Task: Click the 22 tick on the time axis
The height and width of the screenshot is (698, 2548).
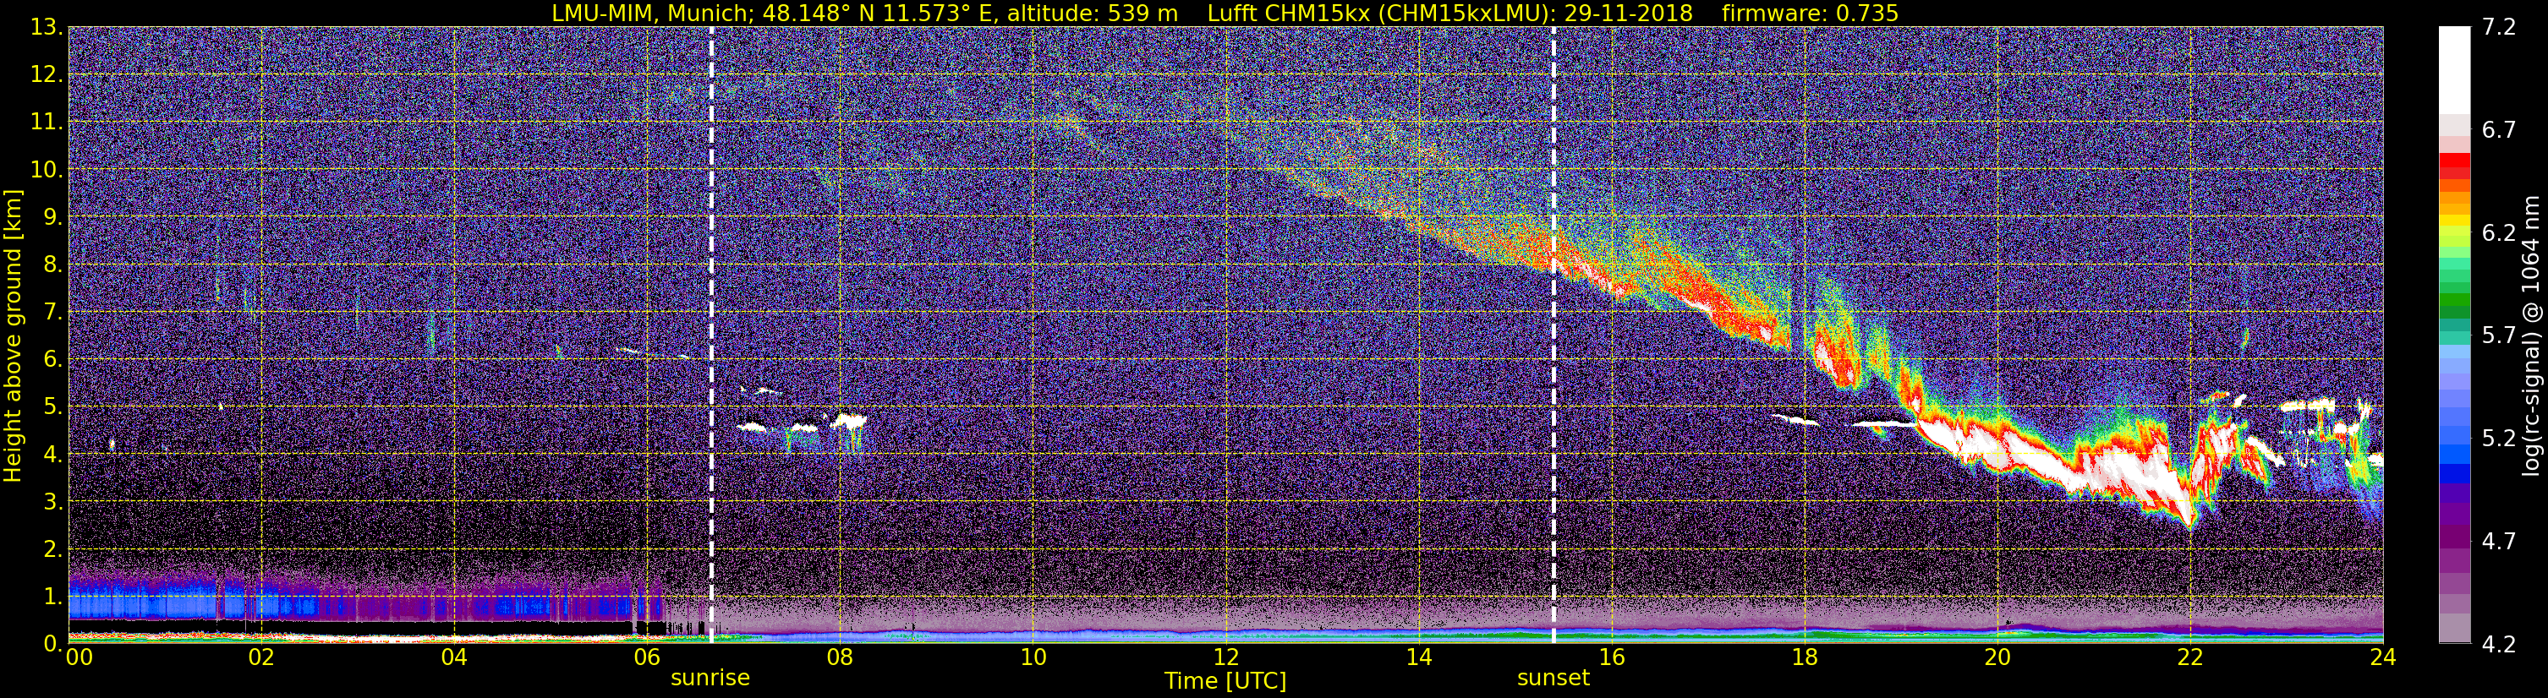Action: [2190, 657]
